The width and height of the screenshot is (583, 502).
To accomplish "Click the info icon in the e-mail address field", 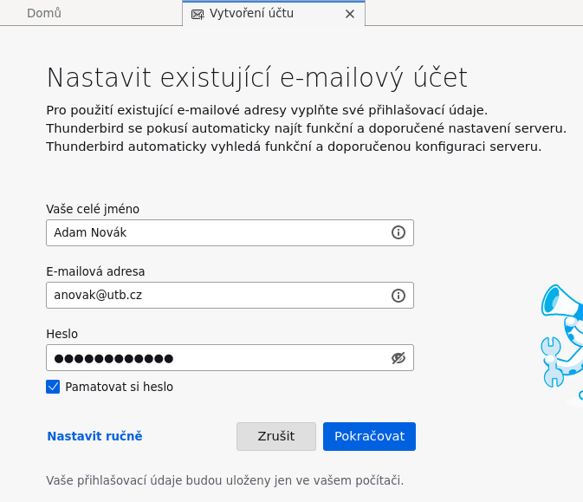I will (398, 295).
